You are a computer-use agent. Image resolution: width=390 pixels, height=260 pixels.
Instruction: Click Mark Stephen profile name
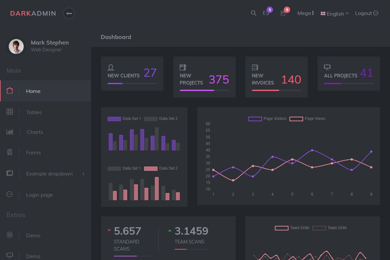click(x=50, y=43)
